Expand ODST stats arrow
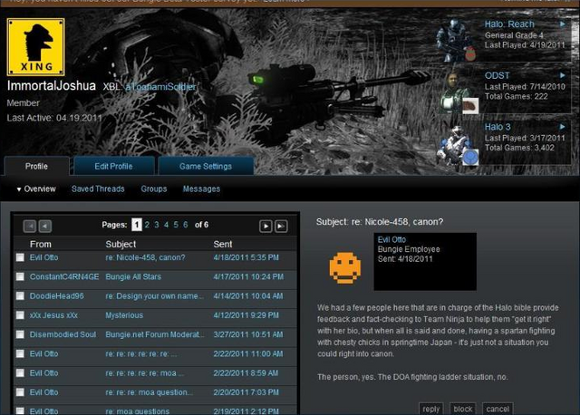 point(562,75)
